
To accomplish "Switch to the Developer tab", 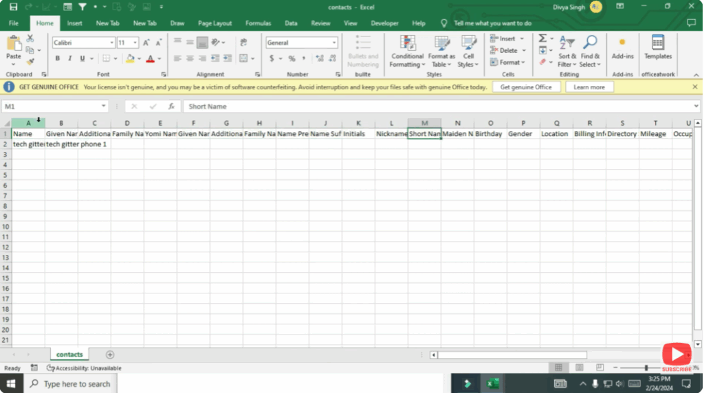I will [x=384, y=23].
